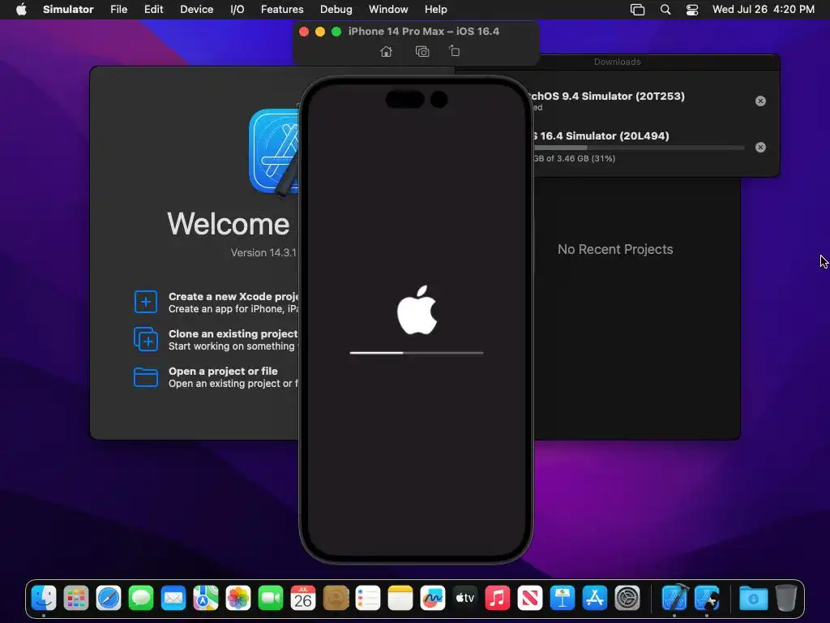Click the Create a new Xcode project icon
The height and width of the screenshot is (623, 830).
click(146, 302)
